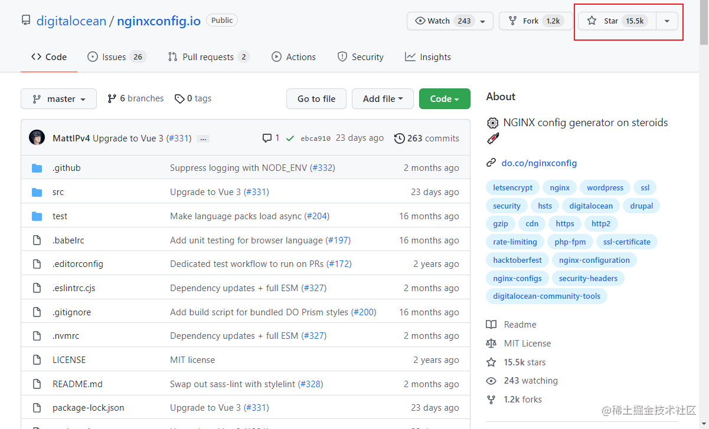Select the security-headers topic tag
This screenshot has height=429, width=709.
588,279
